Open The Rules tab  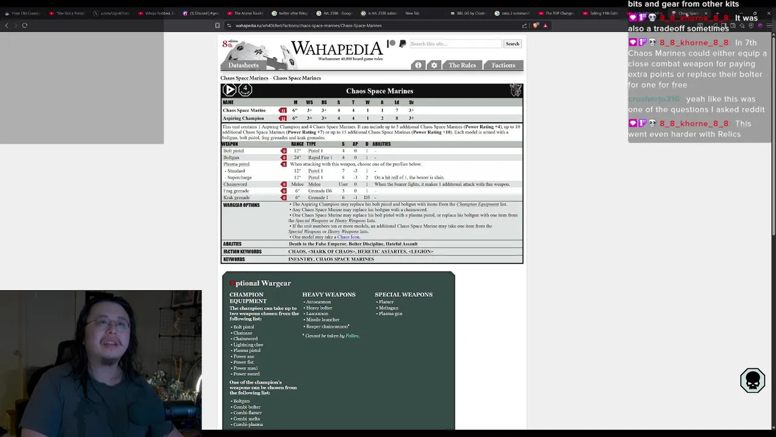point(462,65)
